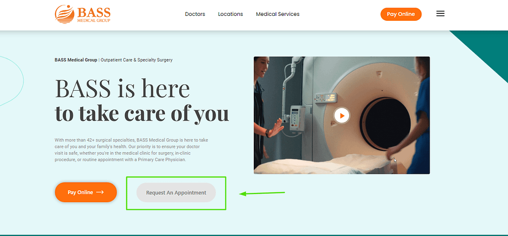508x236 pixels.
Task: Click the BASS Medical Group logo
Action: point(82,14)
